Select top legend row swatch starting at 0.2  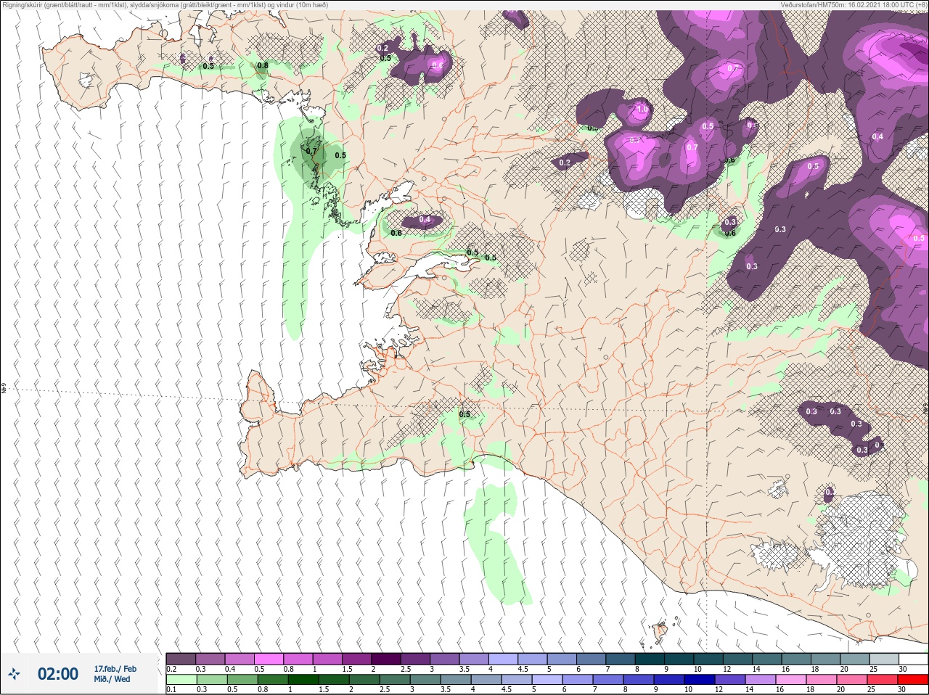coord(181,659)
